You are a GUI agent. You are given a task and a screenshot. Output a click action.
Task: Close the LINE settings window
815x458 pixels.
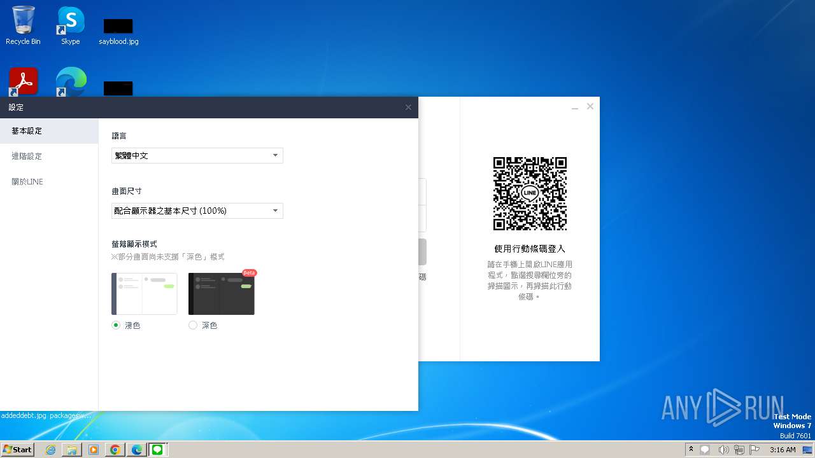[408, 108]
